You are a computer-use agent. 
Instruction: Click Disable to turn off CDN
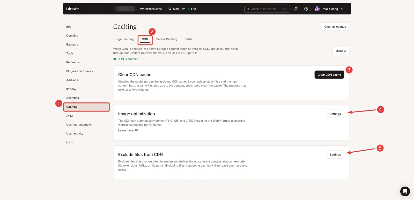pyautogui.click(x=341, y=51)
